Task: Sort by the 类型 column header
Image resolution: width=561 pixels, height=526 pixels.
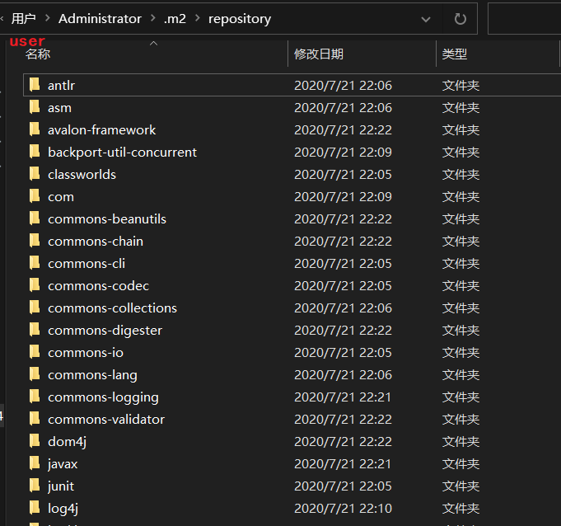Action: 455,54
